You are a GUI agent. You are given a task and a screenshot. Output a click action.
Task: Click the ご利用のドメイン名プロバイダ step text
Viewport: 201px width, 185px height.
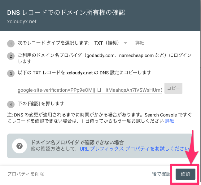(x=105, y=58)
